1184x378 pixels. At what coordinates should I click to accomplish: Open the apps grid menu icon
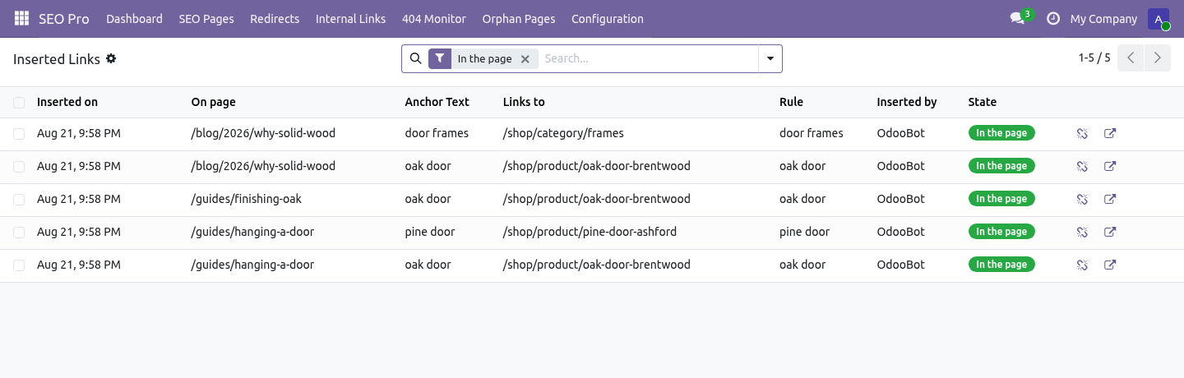[21, 18]
